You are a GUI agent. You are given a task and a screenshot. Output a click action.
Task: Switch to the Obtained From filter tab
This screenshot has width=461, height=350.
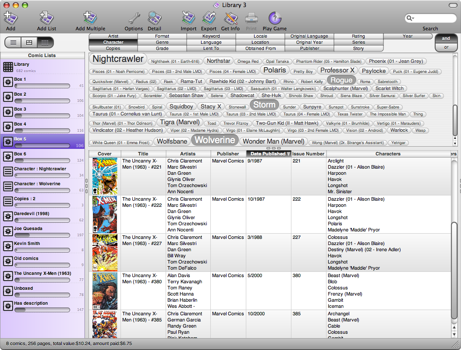click(260, 49)
